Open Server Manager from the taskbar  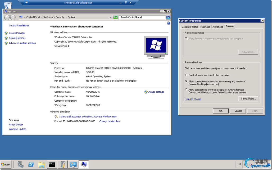20,164
